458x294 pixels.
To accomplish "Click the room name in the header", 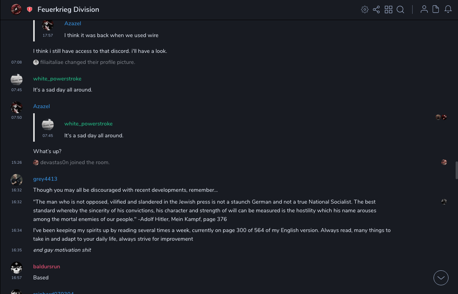I will 68,9.
